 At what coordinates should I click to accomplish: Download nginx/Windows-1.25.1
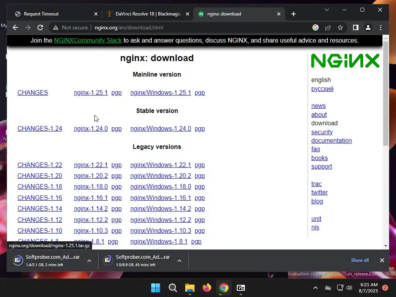(160, 93)
